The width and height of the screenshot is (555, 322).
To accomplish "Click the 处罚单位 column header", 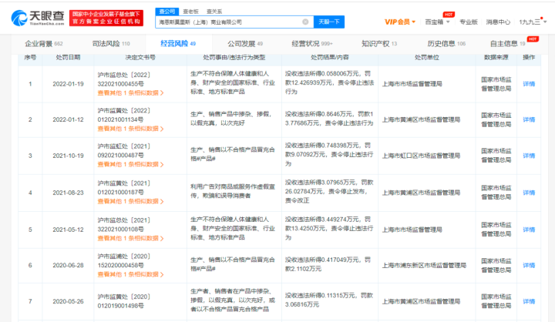I will pyautogui.click(x=427, y=57).
